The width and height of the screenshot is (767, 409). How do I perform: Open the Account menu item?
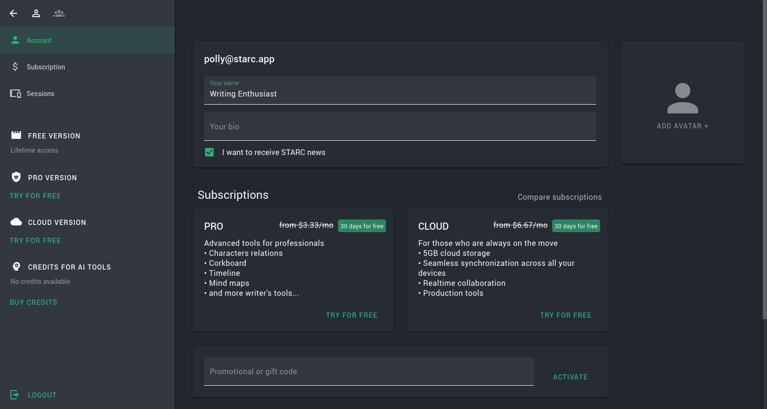pos(87,40)
